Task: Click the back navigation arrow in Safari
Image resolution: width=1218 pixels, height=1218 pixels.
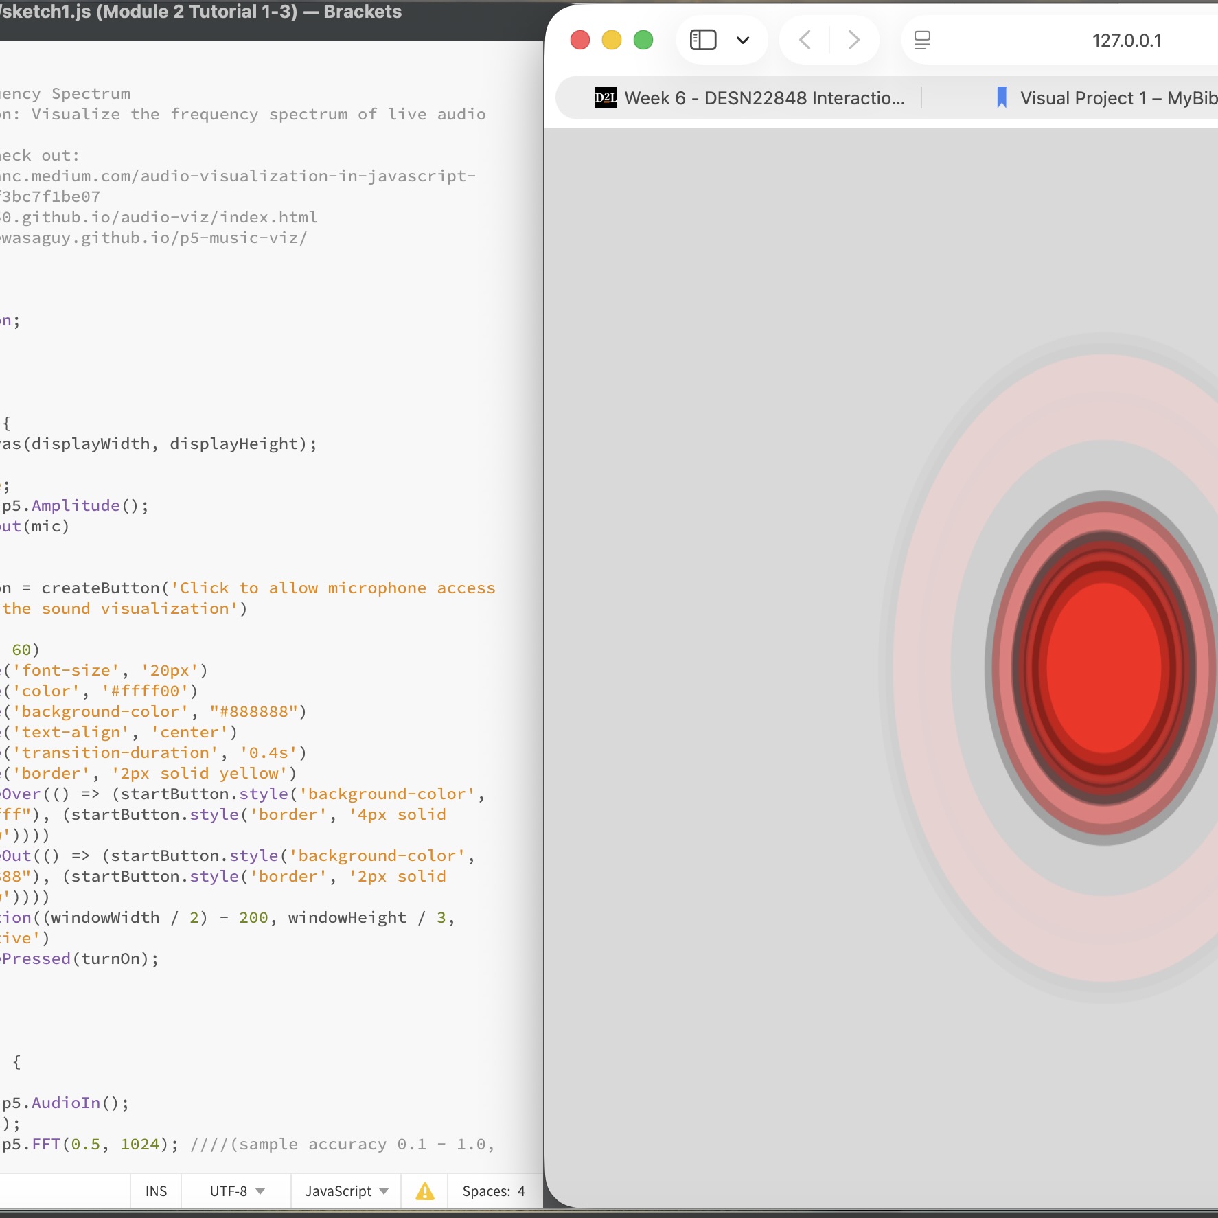Action: 804,39
